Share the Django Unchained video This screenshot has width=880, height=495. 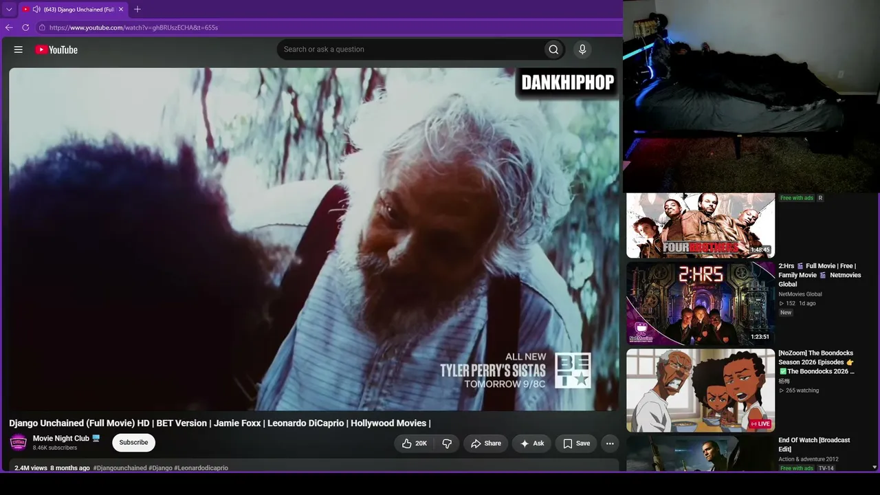[485, 443]
